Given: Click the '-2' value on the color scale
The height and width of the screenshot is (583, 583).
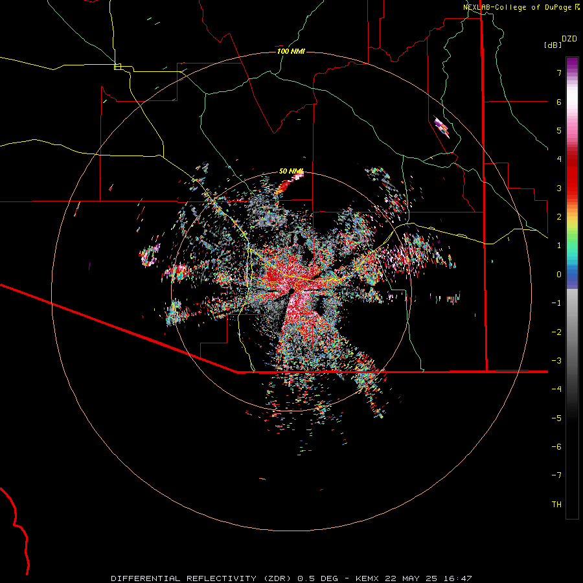Looking at the screenshot, I should click(556, 332).
